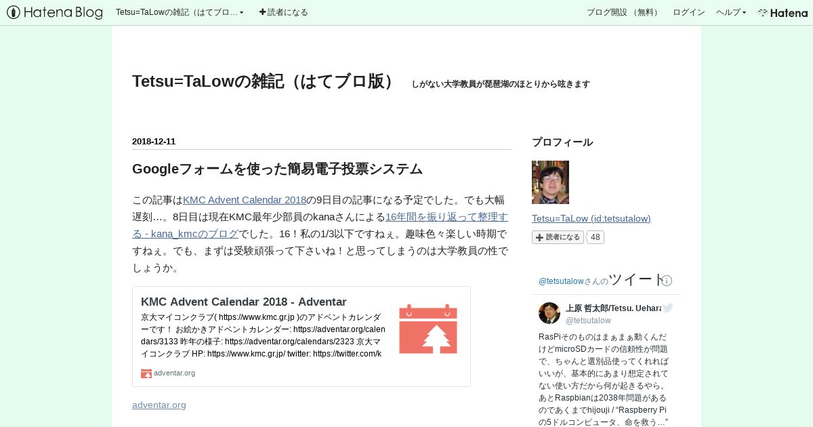Open the Hatena Blog logo home link
This screenshot has height=427, width=813.
54,12
